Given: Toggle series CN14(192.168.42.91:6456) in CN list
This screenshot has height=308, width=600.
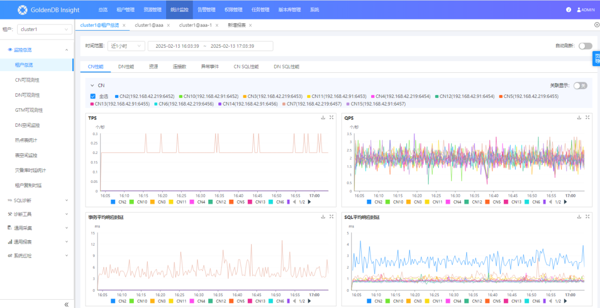Looking at the screenshot, I should [248, 104].
